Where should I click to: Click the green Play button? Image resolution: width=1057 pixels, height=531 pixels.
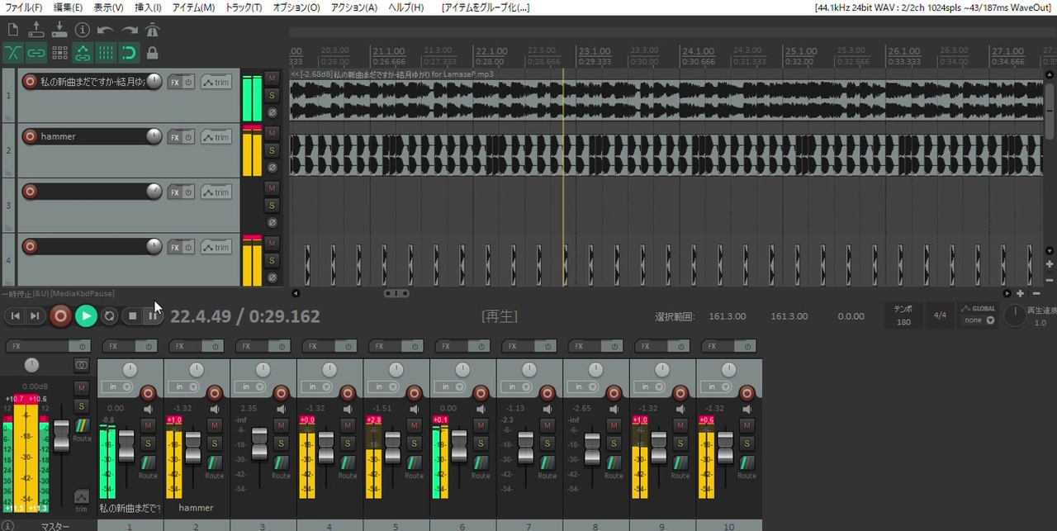(86, 315)
